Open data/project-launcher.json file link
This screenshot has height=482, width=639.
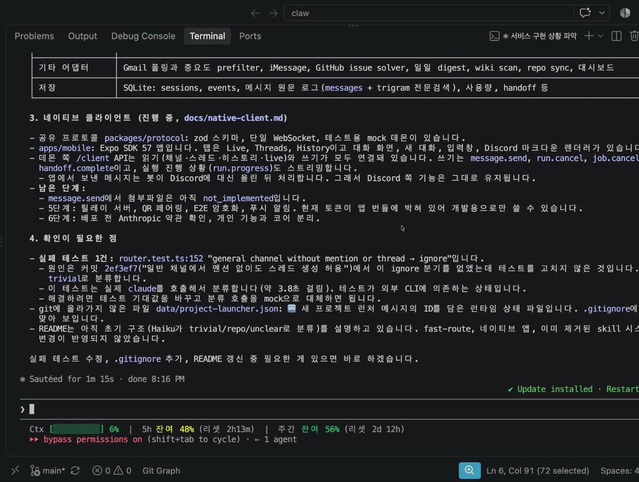tap(217, 309)
